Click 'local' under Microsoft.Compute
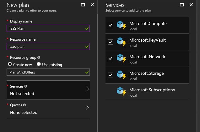 click(133, 29)
